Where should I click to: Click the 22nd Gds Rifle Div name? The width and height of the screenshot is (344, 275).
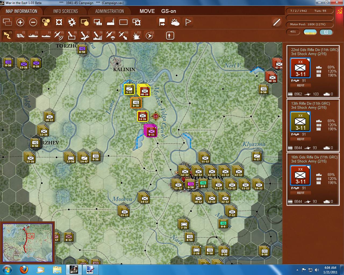(x=314, y=50)
